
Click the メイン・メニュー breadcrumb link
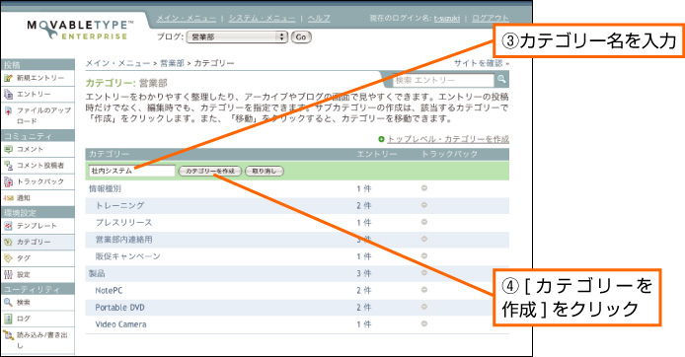(x=118, y=63)
